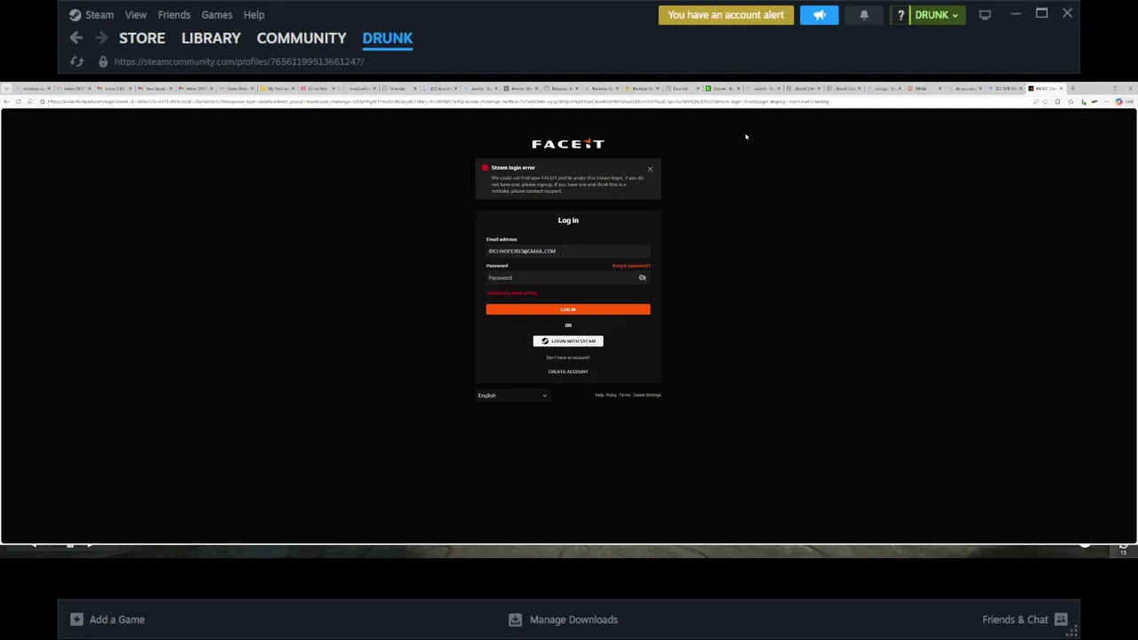Click the orange LOG IN button
Image resolution: width=1138 pixels, height=640 pixels.
568,309
